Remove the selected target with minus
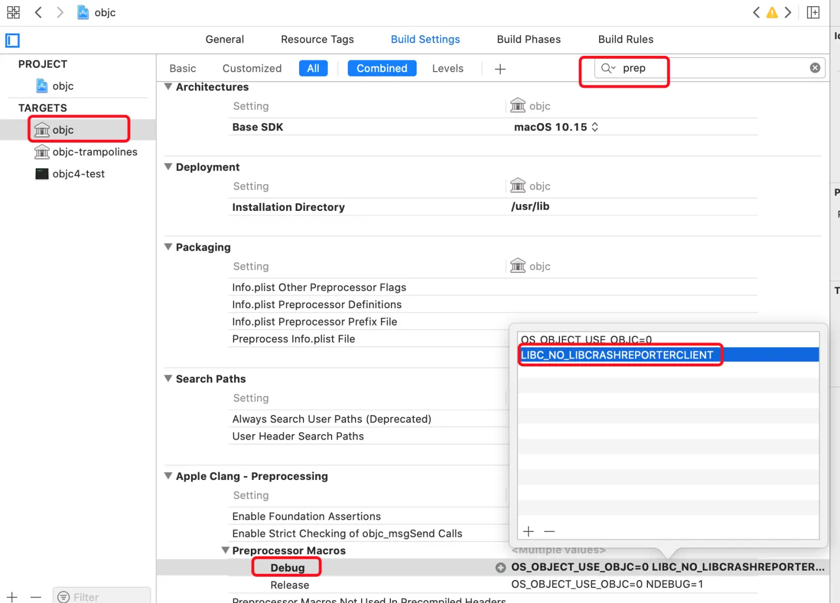The height and width of the screenshot is (603, 840). coord(36,597)
